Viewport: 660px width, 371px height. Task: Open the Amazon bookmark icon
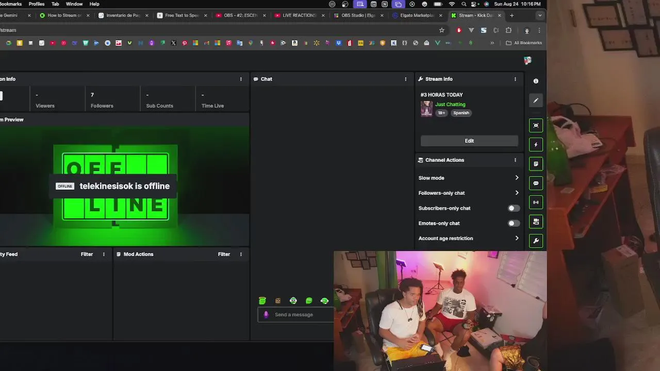[294, 43]
